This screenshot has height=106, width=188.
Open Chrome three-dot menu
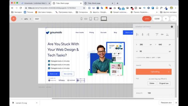(176, 8)
